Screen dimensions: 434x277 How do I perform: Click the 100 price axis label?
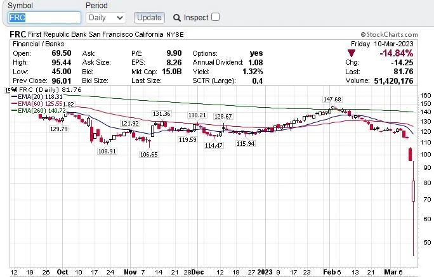point(425,155)
